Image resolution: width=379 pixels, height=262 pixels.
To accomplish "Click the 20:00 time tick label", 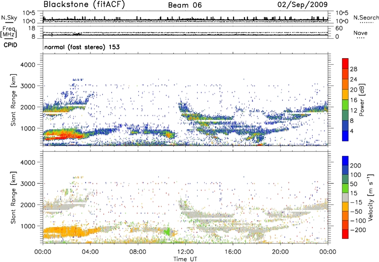I will click(x=280, y=252).
